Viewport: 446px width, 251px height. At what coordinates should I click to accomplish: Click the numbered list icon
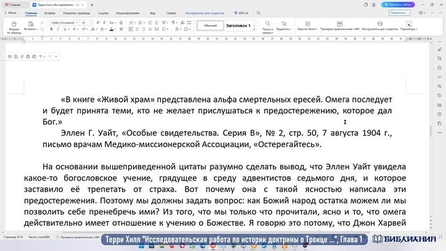click(x=141, y=22)
